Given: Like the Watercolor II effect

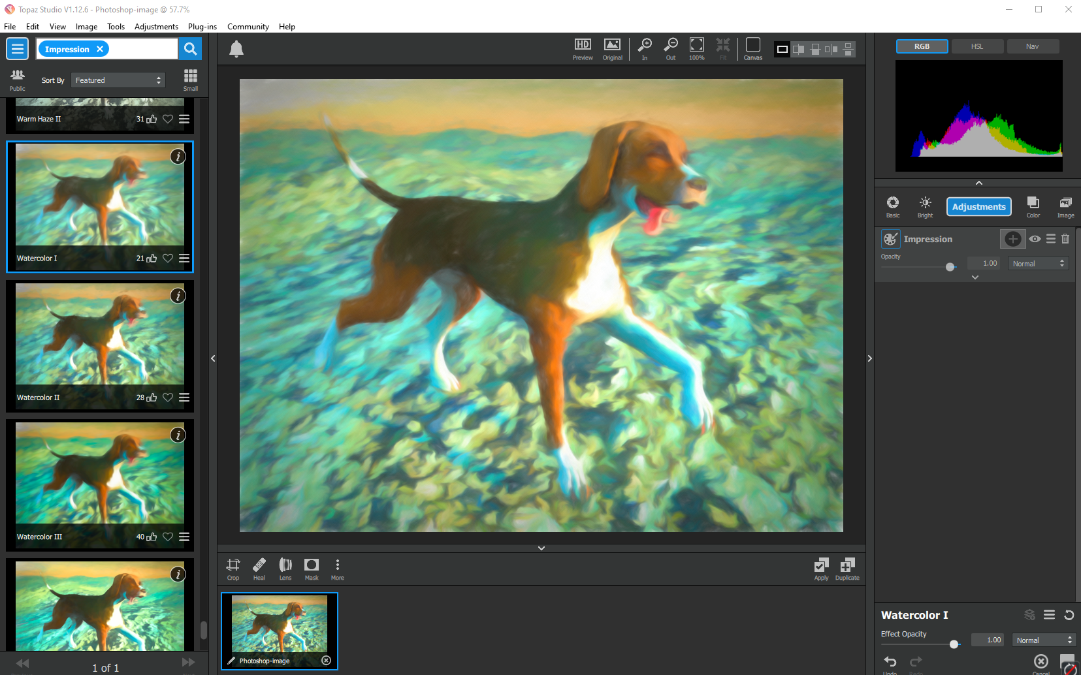Looking at the screenshot, I should tap(152, 398).
